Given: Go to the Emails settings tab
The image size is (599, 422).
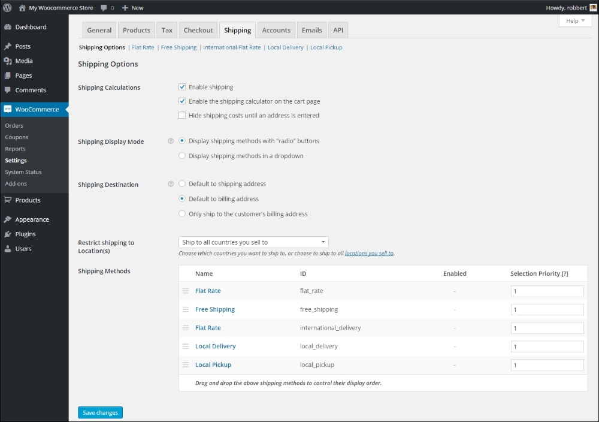Looking at the screenshot, I should click(311, 30).
